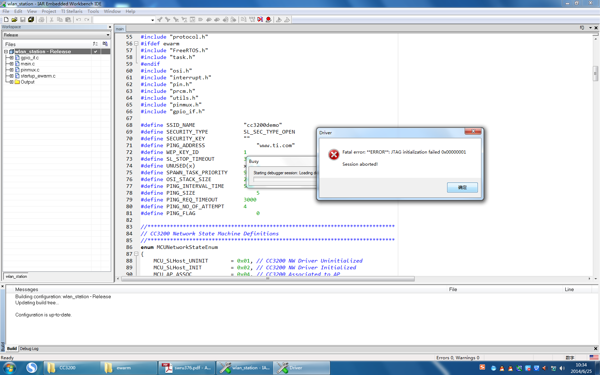
Task: Click the Make build icon
Action: tap(252, 20)
